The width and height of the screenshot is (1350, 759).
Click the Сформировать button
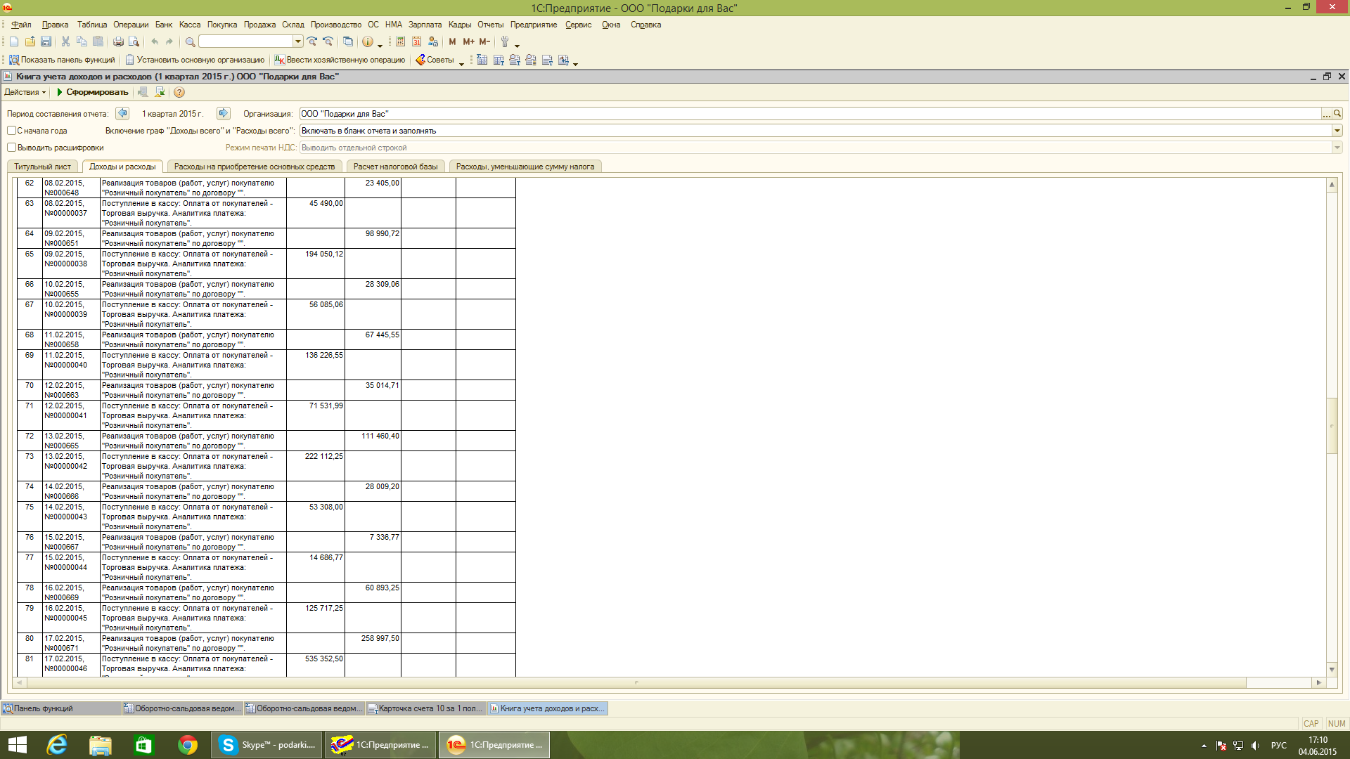click(x=92, y=92)
